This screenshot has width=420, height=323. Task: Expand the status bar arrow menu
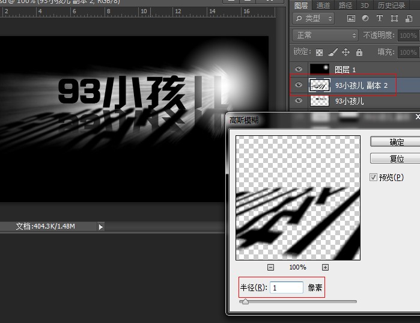(100, 227)
